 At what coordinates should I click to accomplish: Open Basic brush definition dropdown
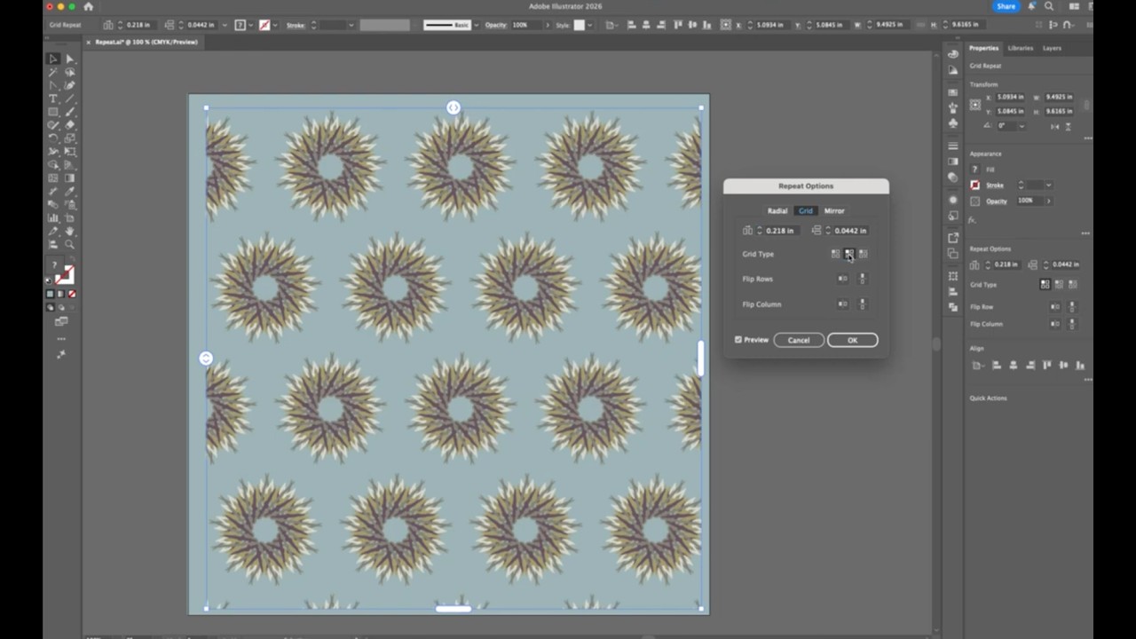pyautogui.click(x=477, y=25)
